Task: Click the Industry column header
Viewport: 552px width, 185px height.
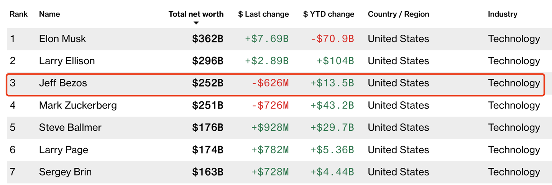Action: click(x=502, y=14)
